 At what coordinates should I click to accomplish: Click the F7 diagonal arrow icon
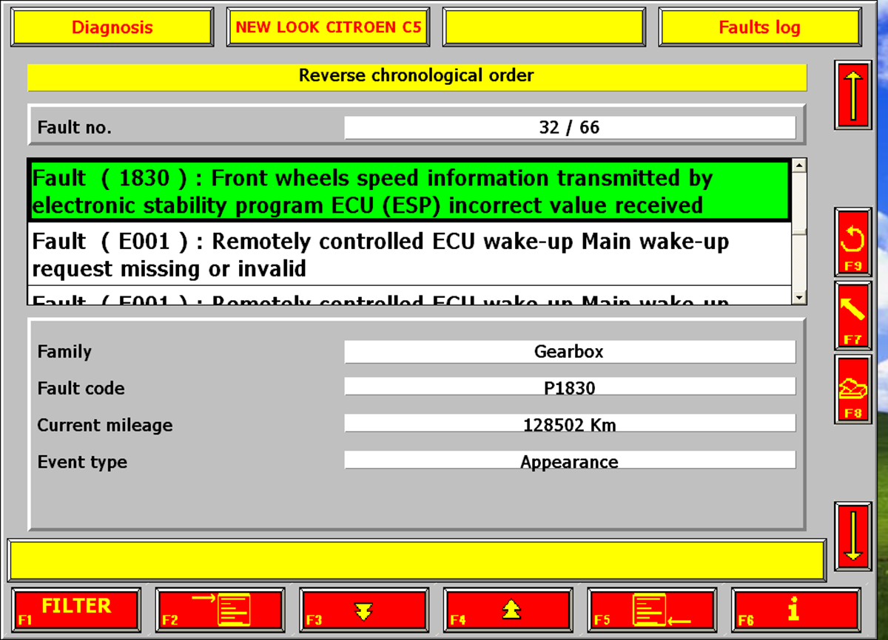853,316
